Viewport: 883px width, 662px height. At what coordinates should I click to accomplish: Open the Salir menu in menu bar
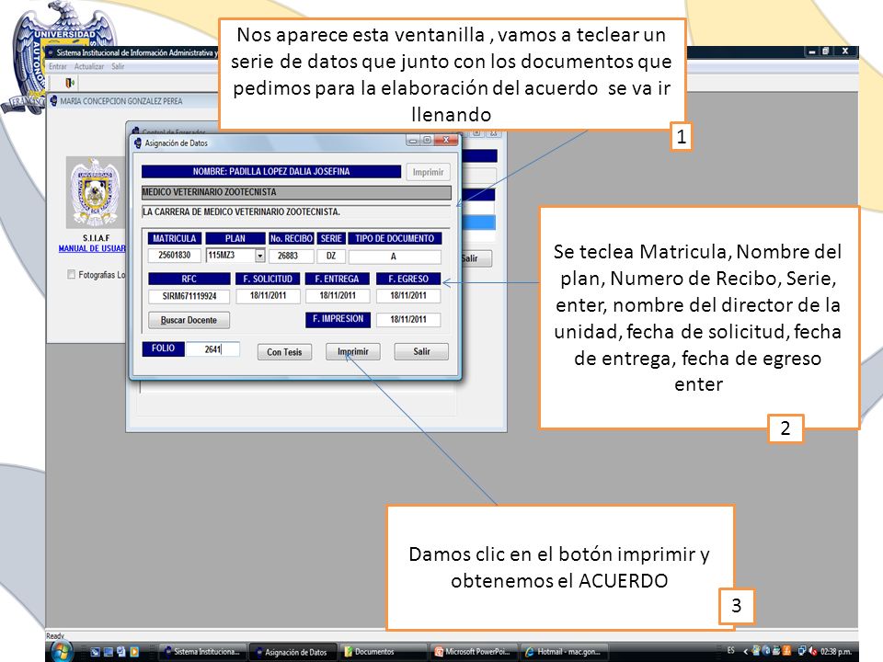tap(118, 66)
